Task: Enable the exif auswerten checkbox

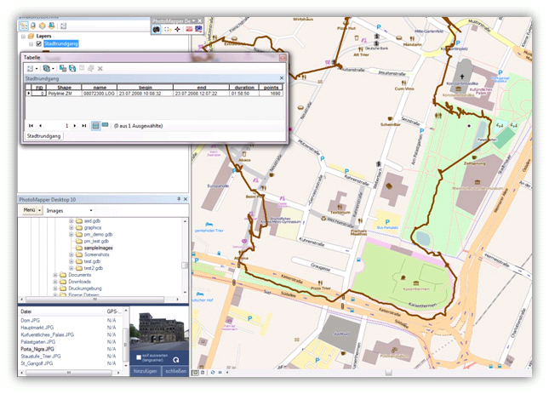Action: pos(139,357)
